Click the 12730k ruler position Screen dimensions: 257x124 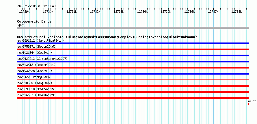coord(48,12)
